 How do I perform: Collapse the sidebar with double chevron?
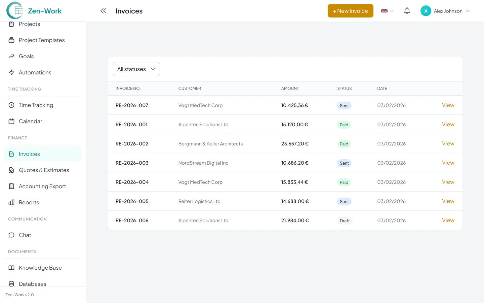[x=103, y=10]
